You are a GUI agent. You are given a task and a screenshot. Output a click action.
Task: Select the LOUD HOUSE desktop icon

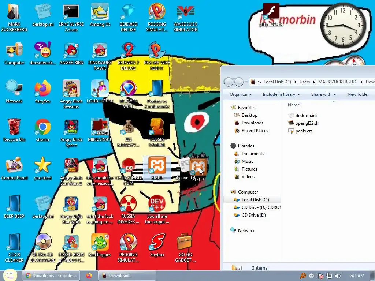(x=100, y=92)
